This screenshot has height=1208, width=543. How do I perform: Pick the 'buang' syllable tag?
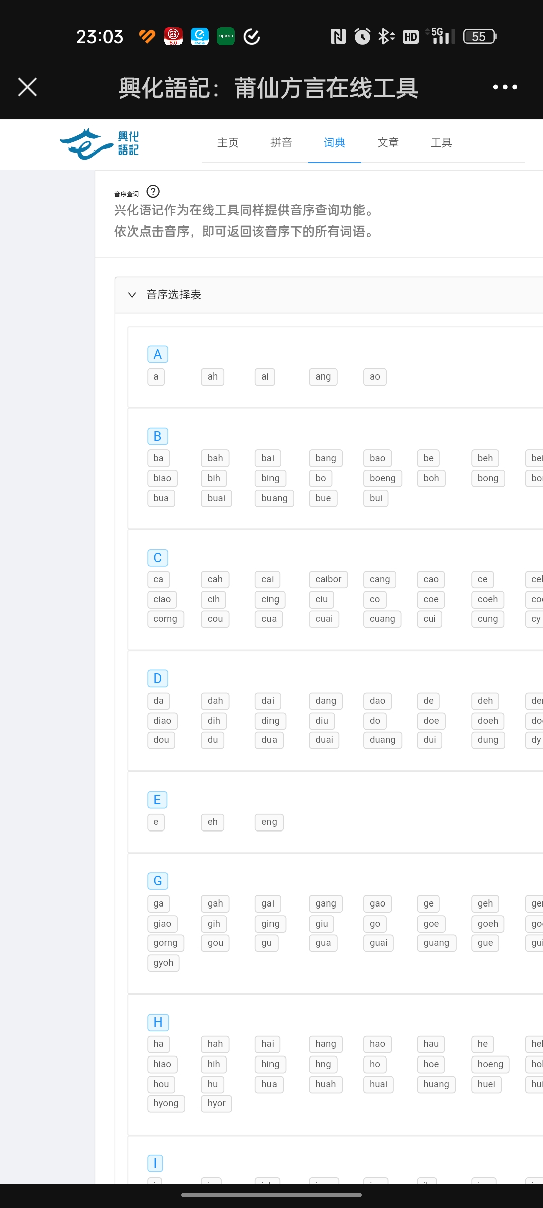click(275, 498)
